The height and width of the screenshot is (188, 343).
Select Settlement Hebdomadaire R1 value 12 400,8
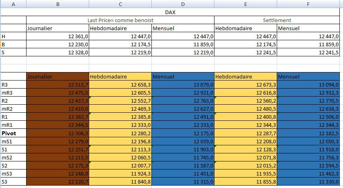246,117
